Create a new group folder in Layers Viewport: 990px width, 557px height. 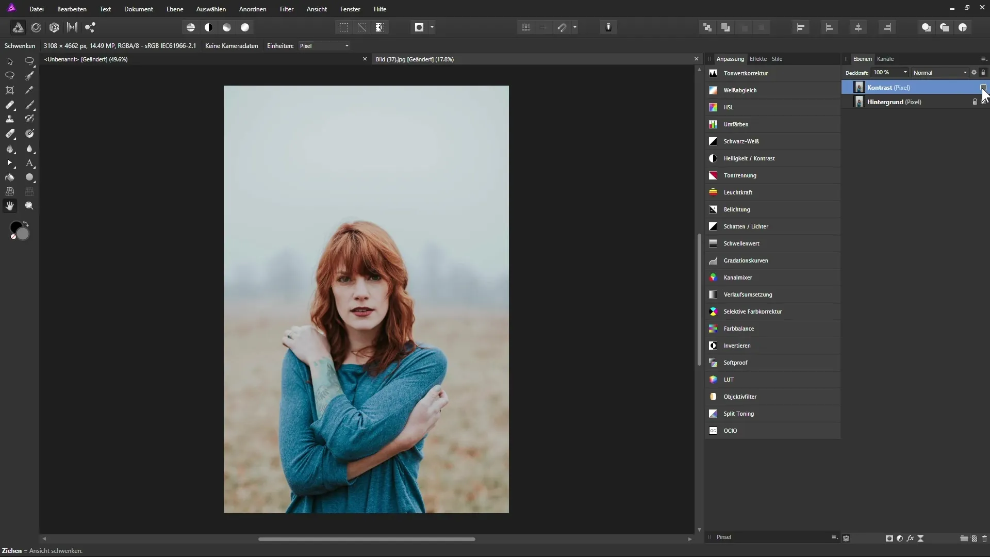coord(964,538)
